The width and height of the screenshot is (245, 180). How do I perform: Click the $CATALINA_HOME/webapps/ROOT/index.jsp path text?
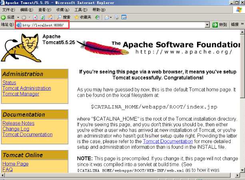coord(154,107)
